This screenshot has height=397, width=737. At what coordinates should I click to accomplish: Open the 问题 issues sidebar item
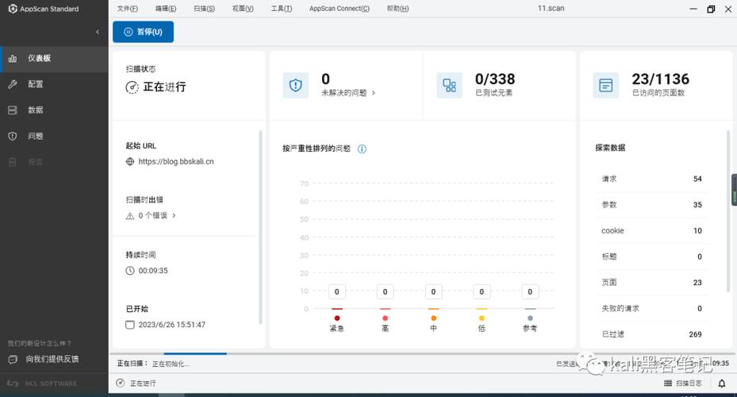(x=54, y=136)
